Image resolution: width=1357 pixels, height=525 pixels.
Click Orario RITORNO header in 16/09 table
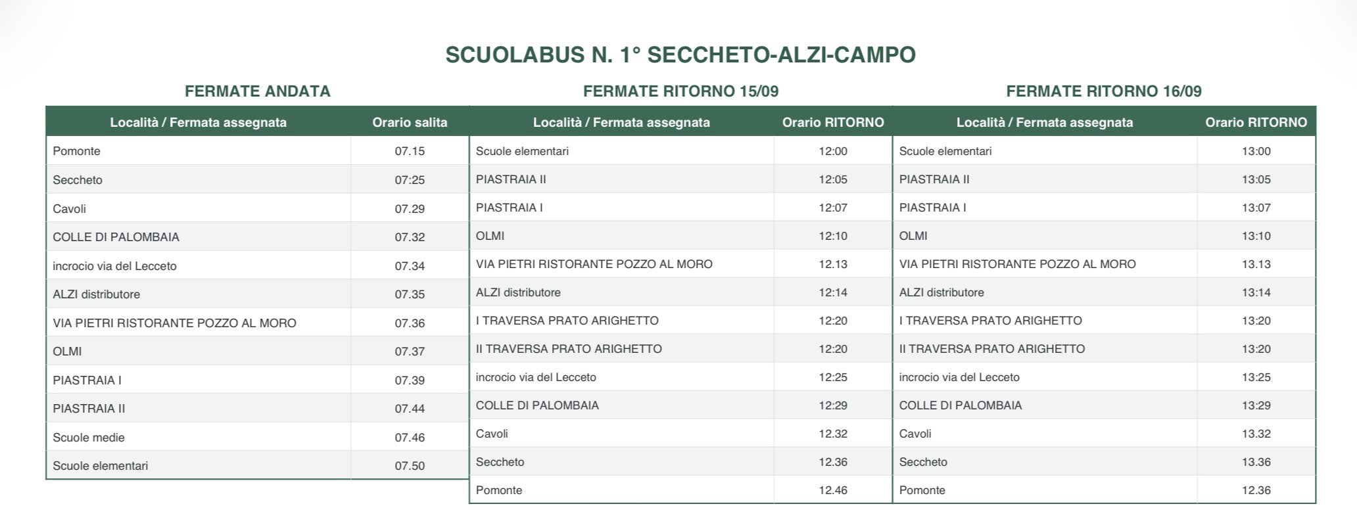(1256, 122)
